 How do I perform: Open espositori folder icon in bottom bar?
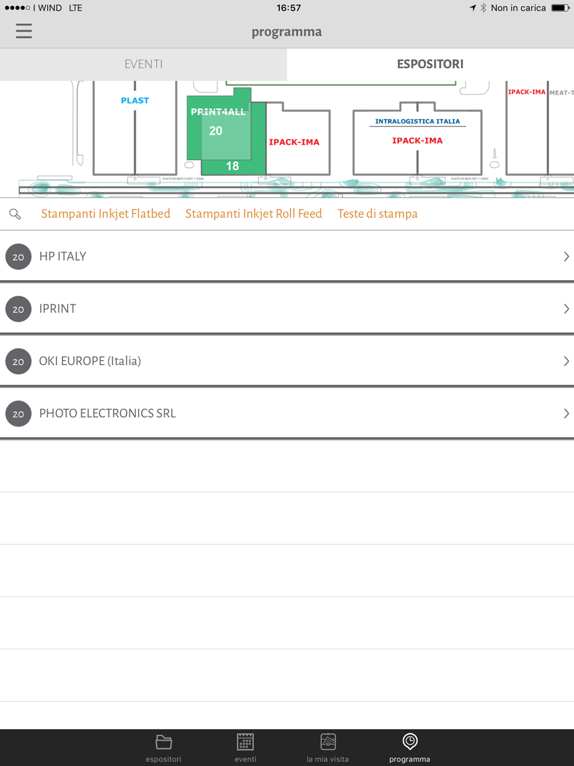[164, 743]
